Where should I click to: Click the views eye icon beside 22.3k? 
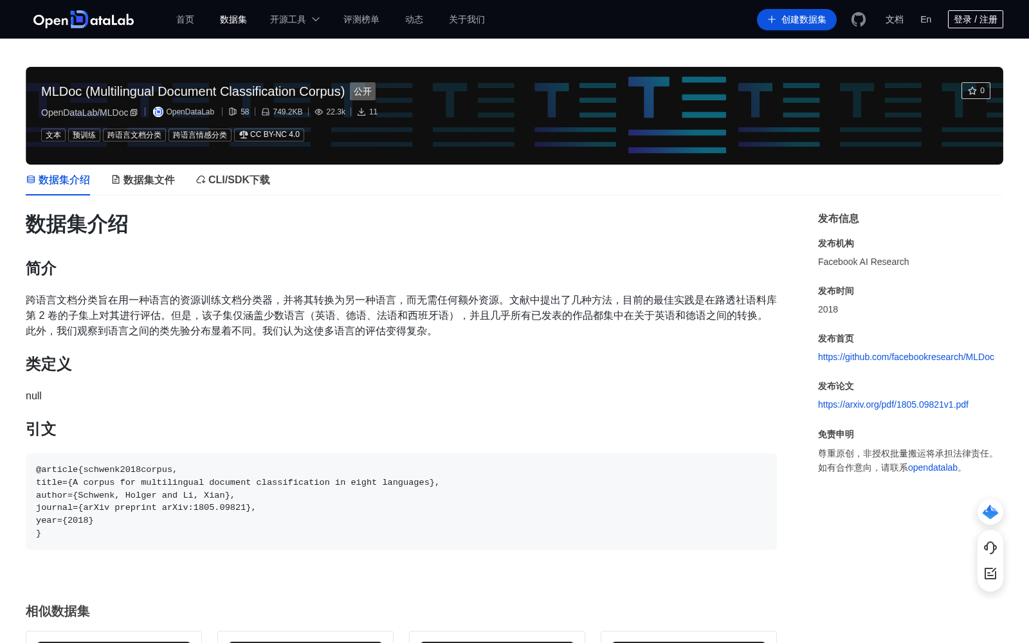[x=318, y=112]
